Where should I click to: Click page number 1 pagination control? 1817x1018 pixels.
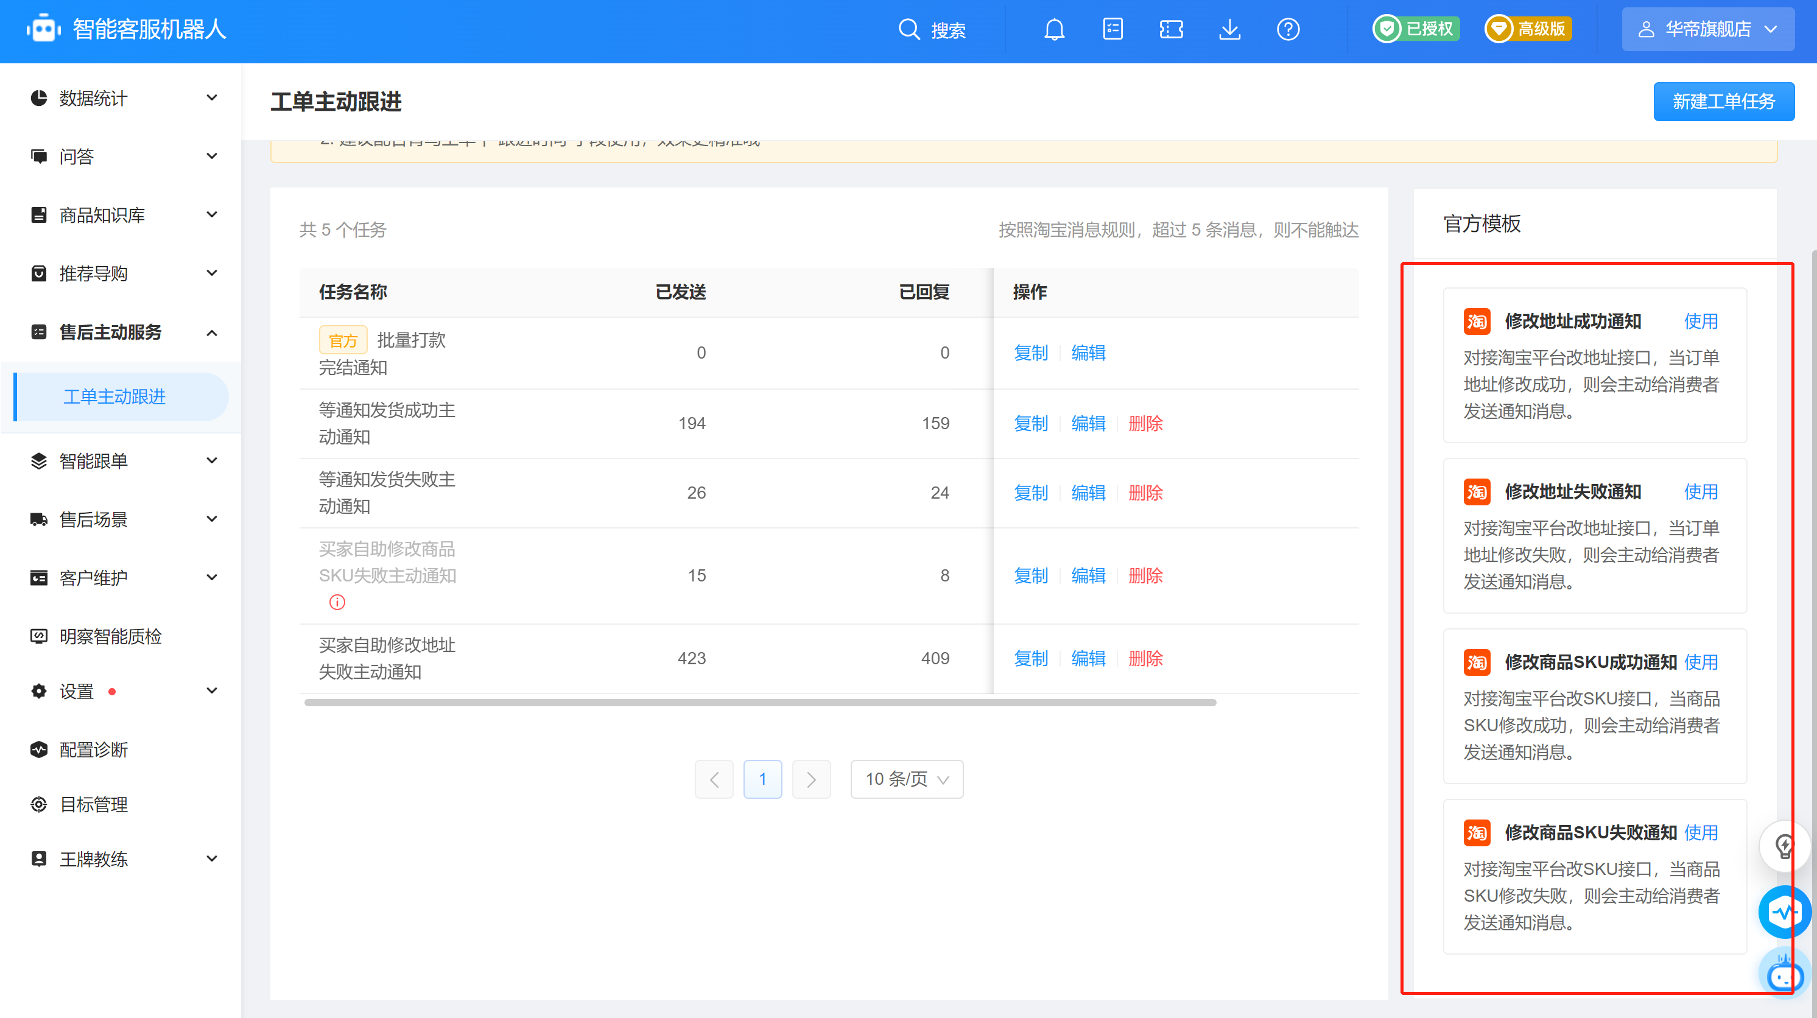tap(764, 779)
